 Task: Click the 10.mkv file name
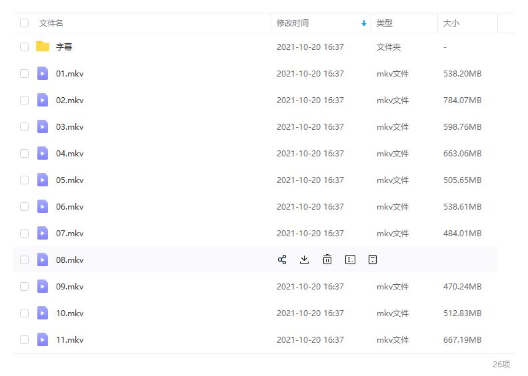[x=70, y=313]
